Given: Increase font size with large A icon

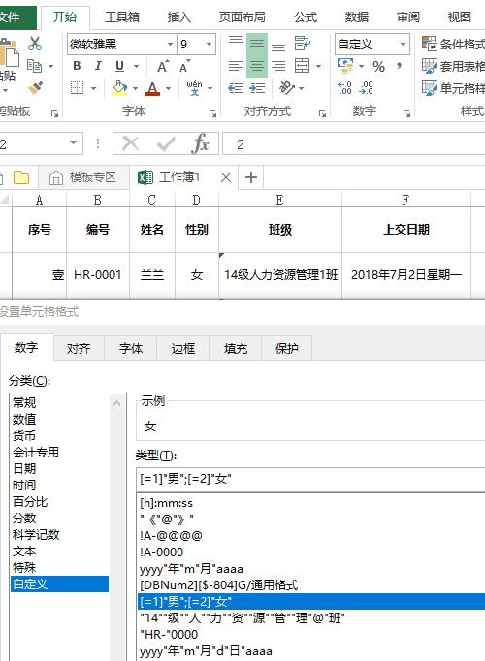Looking at the screenshot, I should 163,66.
